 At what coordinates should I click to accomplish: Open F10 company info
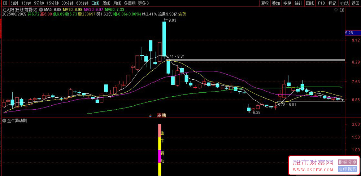coord(321,3)
